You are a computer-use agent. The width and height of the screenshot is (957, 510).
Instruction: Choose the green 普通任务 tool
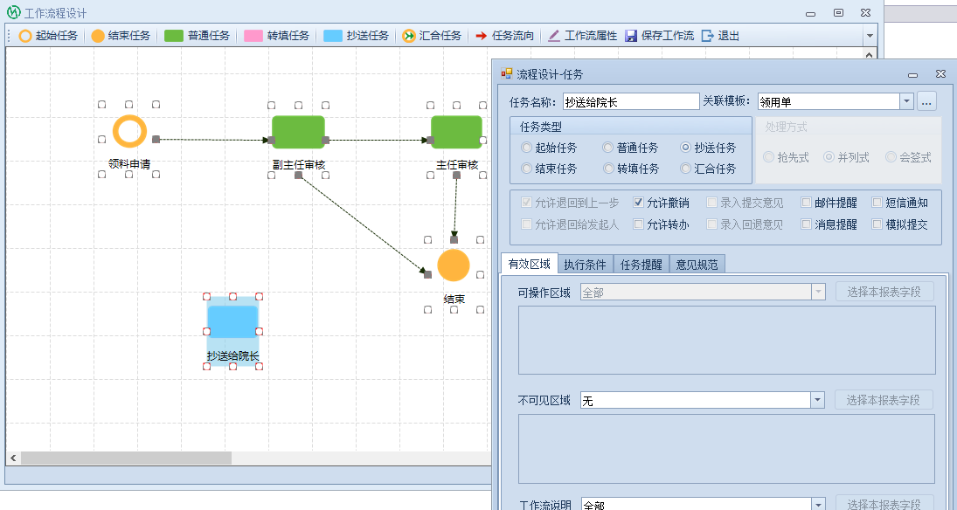pos(198,36)
